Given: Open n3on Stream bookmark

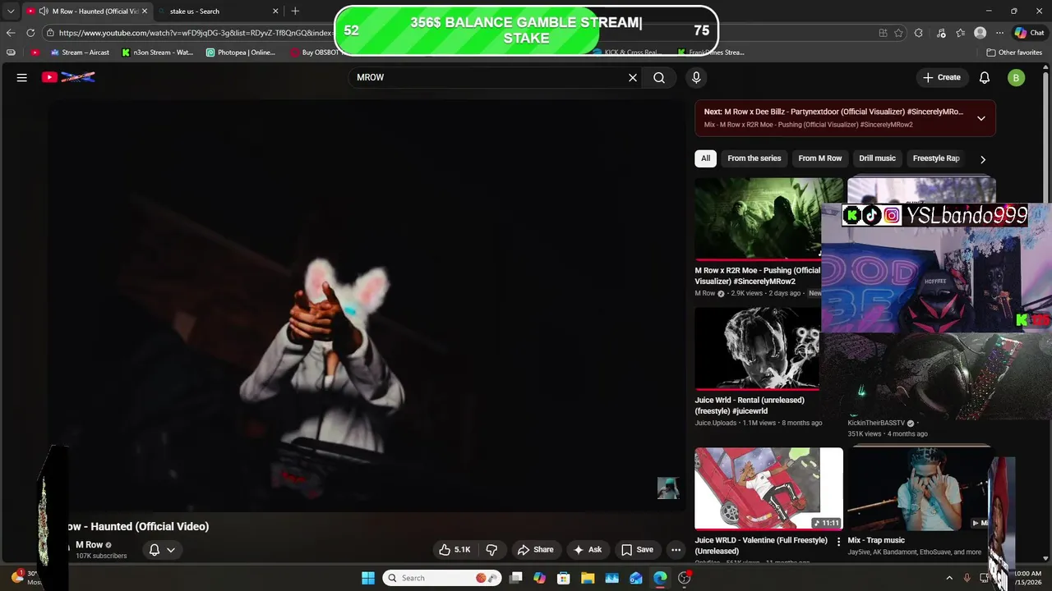Looking at the screenshot, I should [x=157, y=53].
